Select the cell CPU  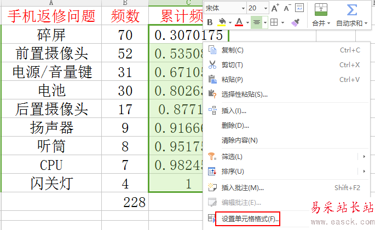click(x=51, y=164)
